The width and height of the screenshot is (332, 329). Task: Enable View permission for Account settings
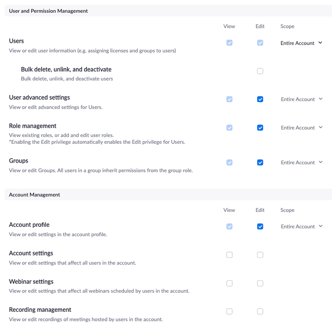click(x=229, y=255)
